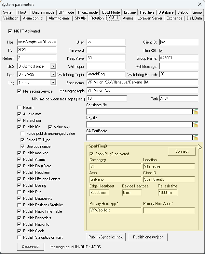Open the Diagram mode tab
This screenshot has height=254, width=205.
(x=43, y=12)
